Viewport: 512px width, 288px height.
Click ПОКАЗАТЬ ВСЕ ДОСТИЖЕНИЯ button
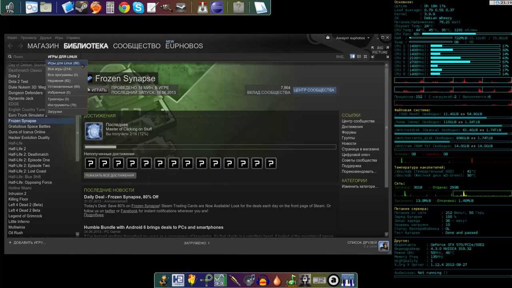(x=110, y=175)
